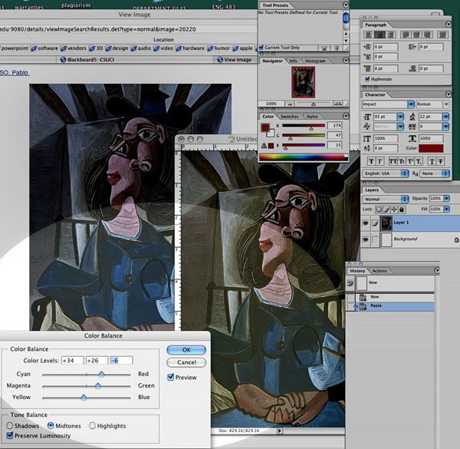The image size is (460, 449).
Task: Click the Subscript button in Character panel
Action: pos(419,161)
